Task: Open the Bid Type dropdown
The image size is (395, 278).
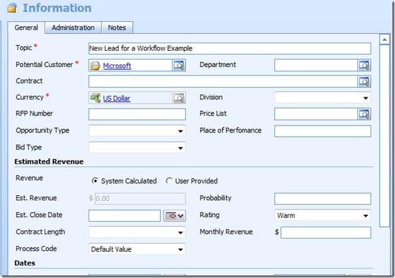Action: [x=181, y=148]
